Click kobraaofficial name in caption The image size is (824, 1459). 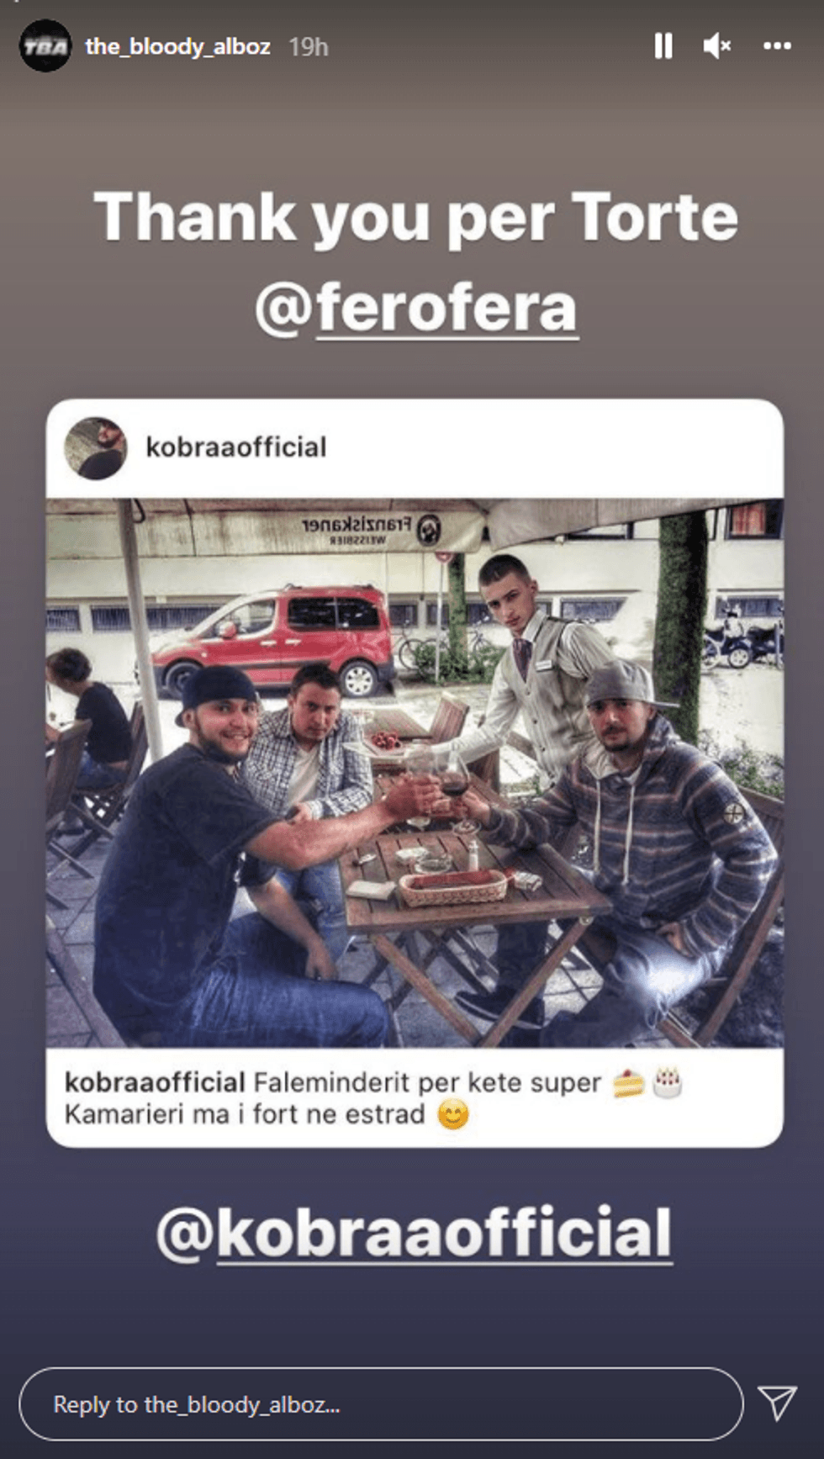[155, 1083]
